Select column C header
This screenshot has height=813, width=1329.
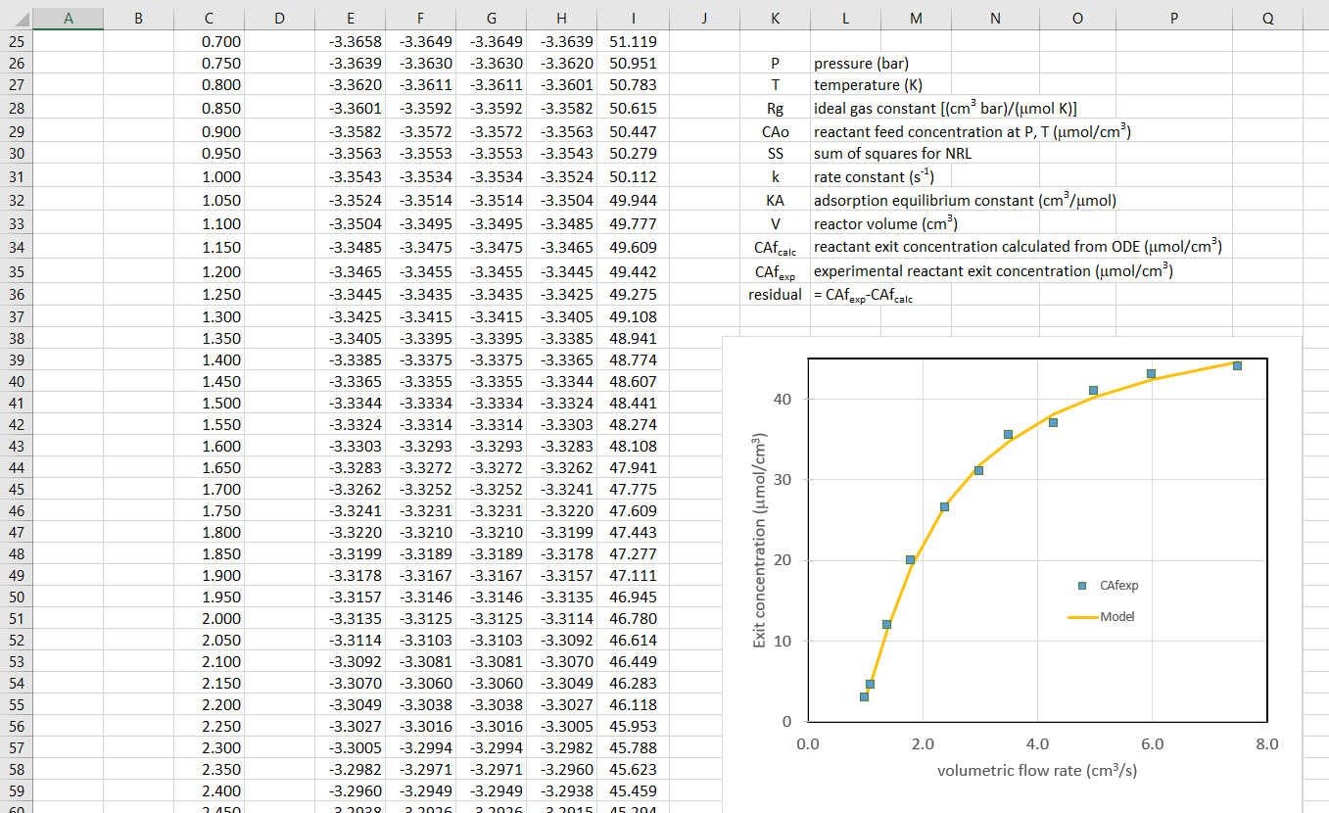209,19
